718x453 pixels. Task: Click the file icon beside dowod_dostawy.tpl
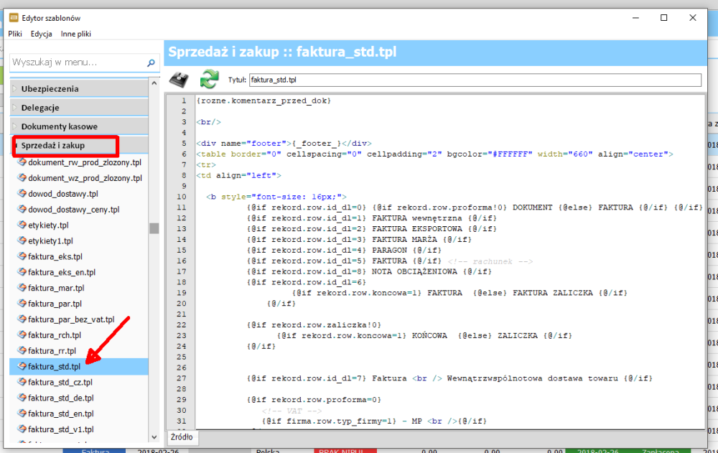22,193
